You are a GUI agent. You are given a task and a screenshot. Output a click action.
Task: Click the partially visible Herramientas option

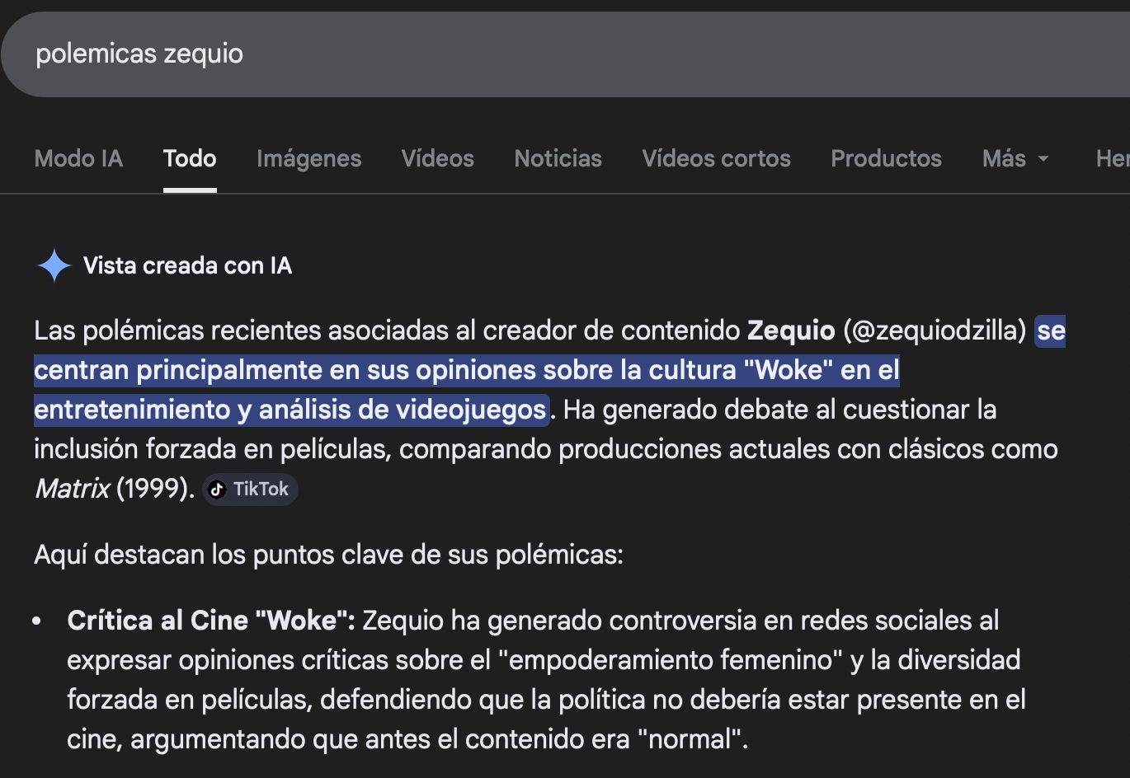tap(1112, 158)
